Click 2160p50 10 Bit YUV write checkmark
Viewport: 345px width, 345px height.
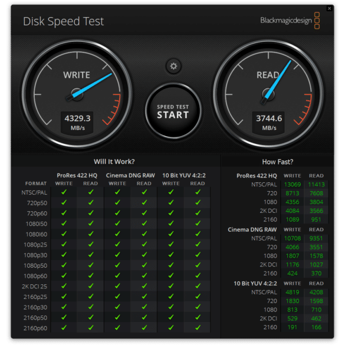point(171,317)
